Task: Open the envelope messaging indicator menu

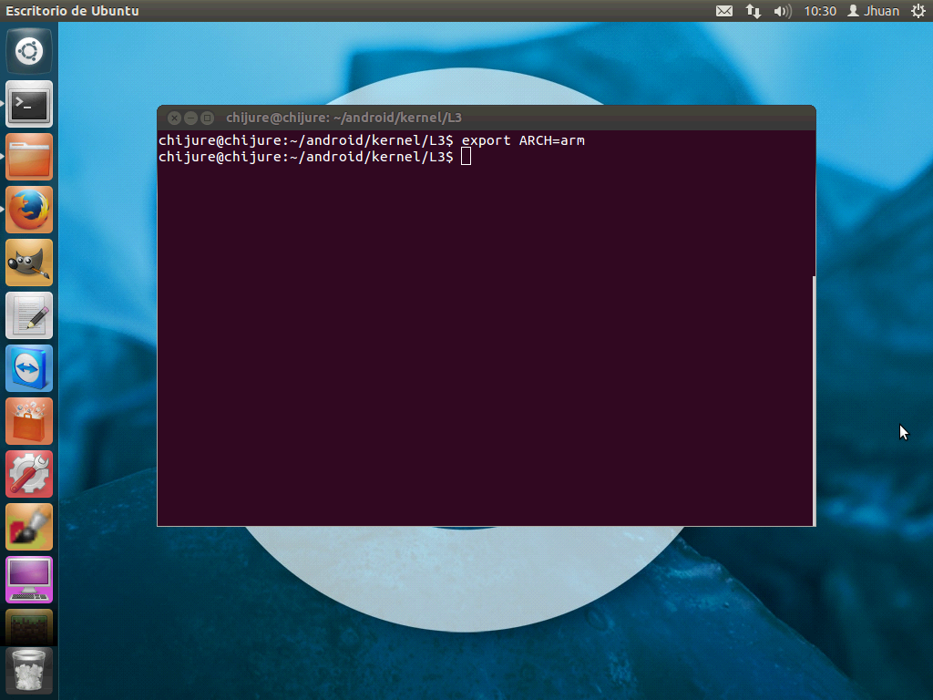Action: point(723,11)
